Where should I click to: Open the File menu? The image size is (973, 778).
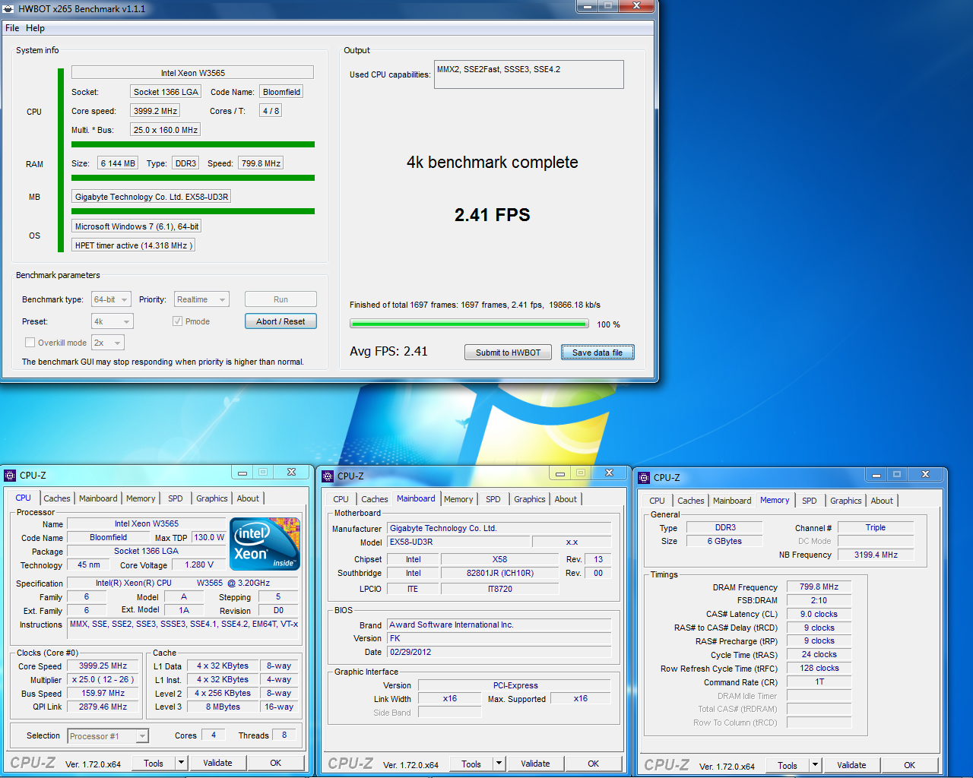12,28
